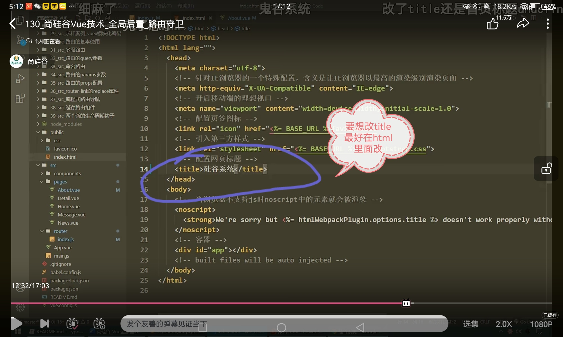Image resolution: width=563 pixels, height=337 pixels.
Task: Open the 尚硅谷 uploader avatar
Action: (16, 61)
